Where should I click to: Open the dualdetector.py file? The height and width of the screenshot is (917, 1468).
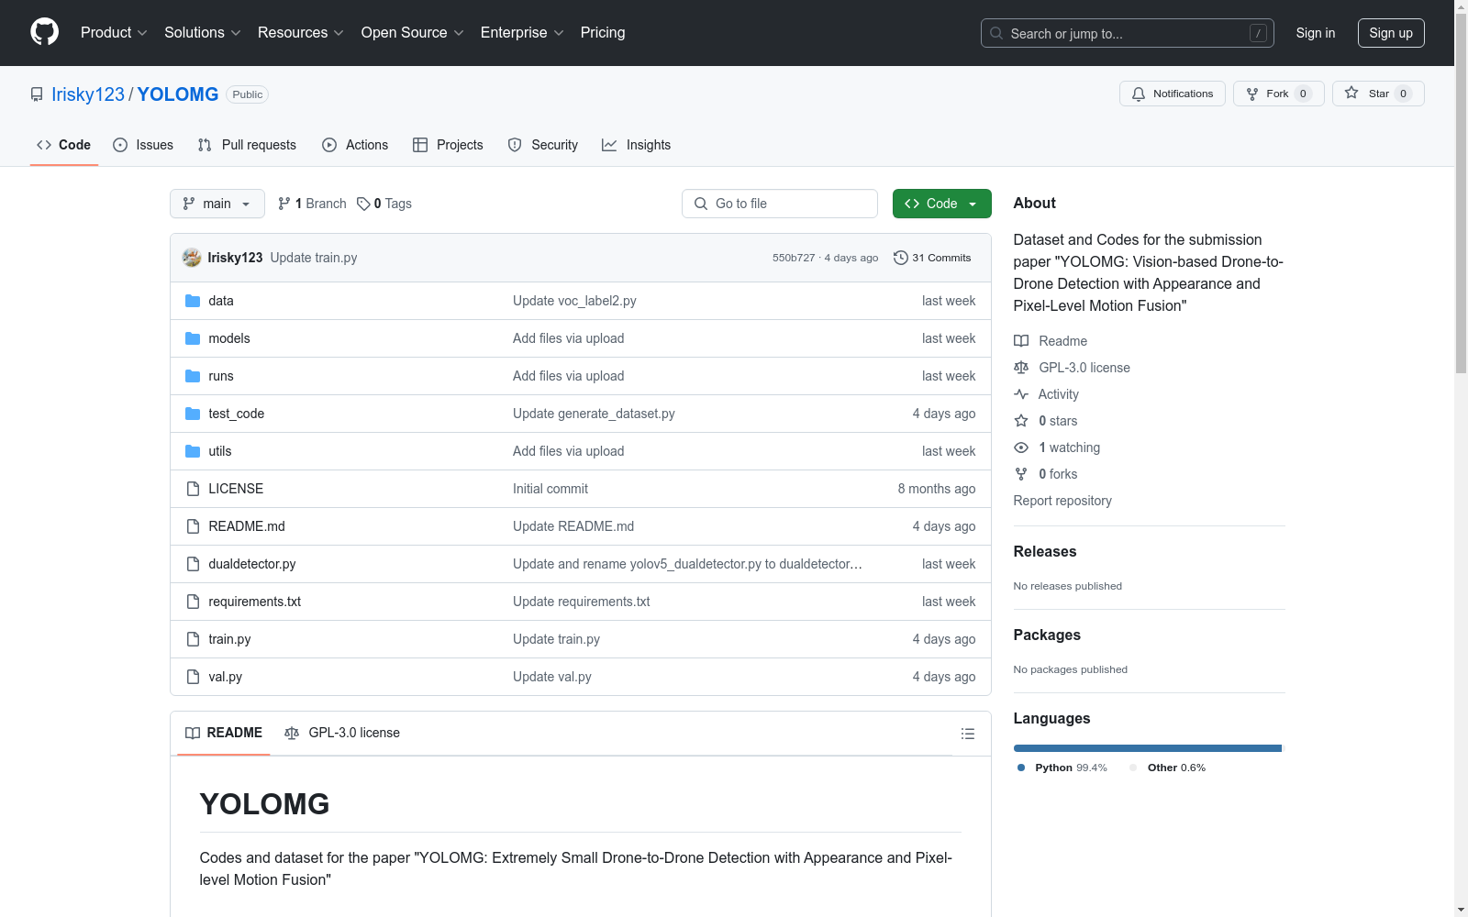tap(252, 564)
